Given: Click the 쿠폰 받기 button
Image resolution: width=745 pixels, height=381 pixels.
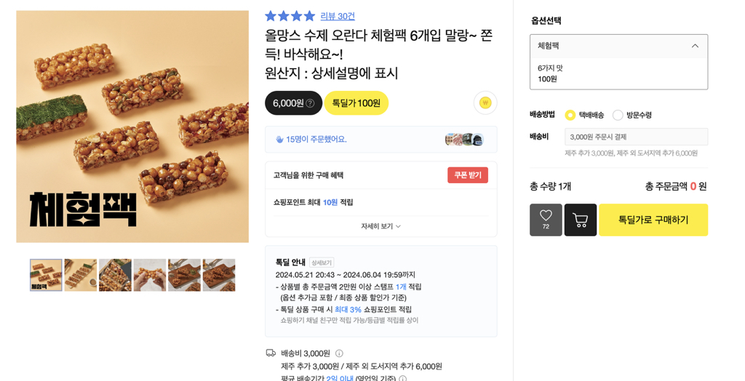Looking at the screenshot, I should tap(467, 175).
